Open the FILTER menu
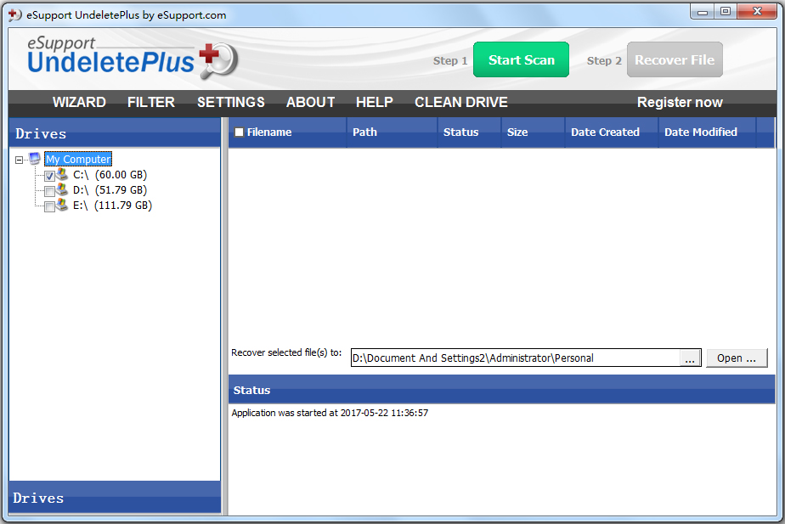 coord(151,102)
